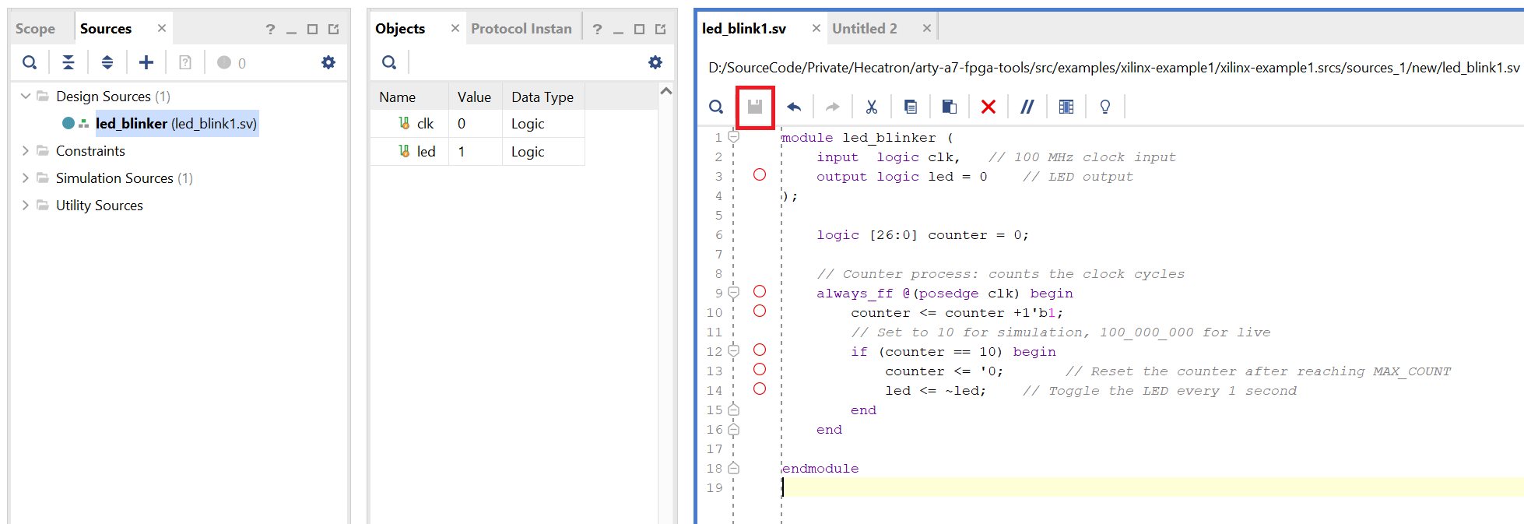Select the Sources tab
Screen dimensions: 1524x524
tap(106, 29)
